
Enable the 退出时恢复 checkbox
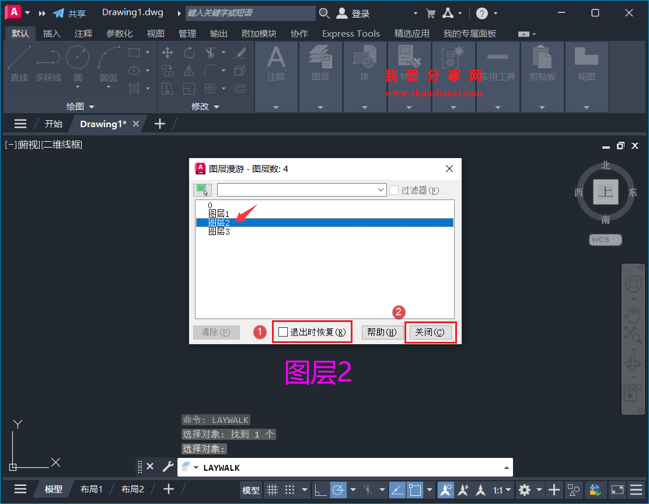point(283,331)
